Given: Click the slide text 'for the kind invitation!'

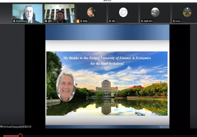Looking at the screenshot, I should [107, 64].
